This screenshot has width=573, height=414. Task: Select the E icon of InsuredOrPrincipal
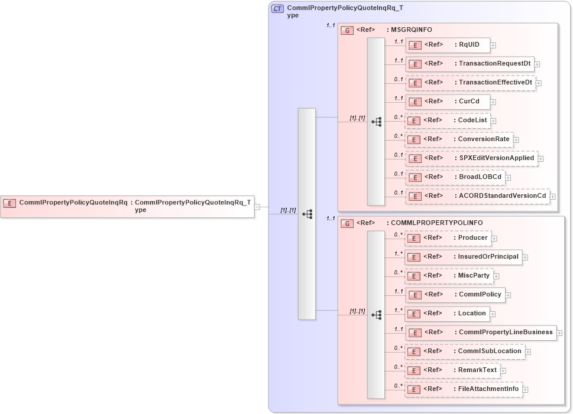pyautogui.click(x=415, y=257)
